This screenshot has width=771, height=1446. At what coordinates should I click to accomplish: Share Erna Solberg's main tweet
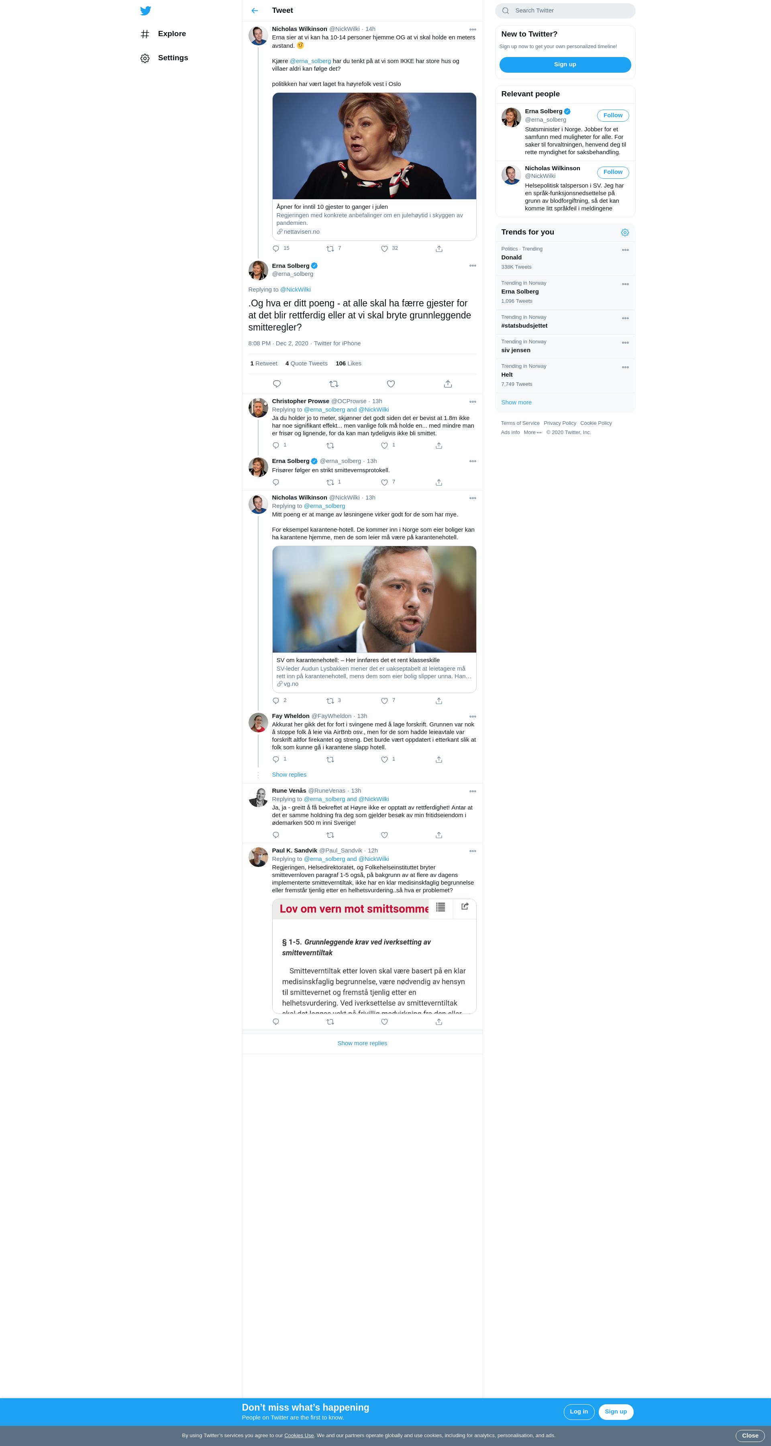tap(448, 384)
